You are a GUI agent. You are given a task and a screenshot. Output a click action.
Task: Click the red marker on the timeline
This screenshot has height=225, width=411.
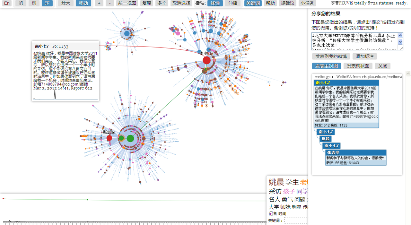point(3,198)
